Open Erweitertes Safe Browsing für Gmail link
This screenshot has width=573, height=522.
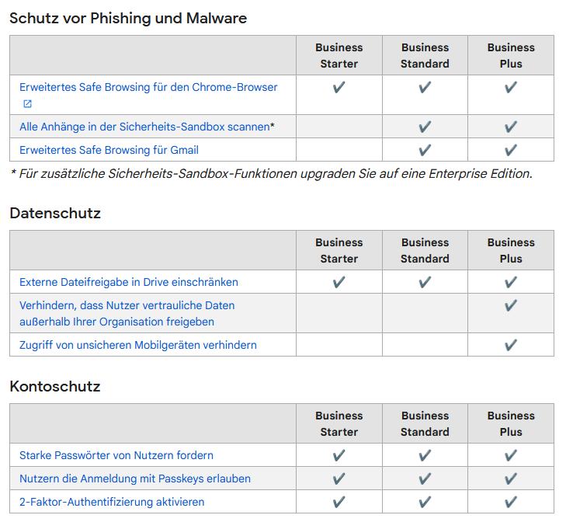point(109,150)
